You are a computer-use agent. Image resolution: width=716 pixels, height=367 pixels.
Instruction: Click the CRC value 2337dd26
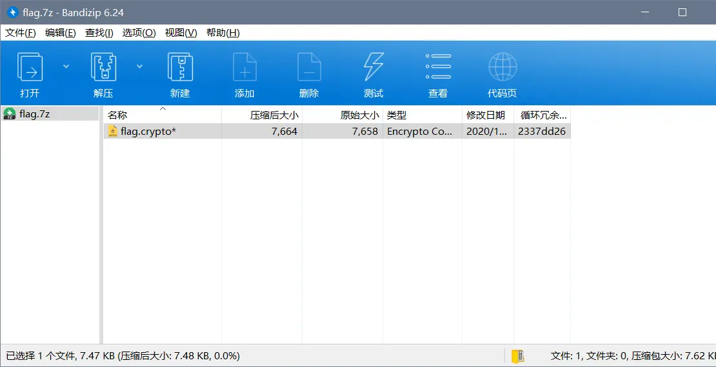(x=542, y=132)
